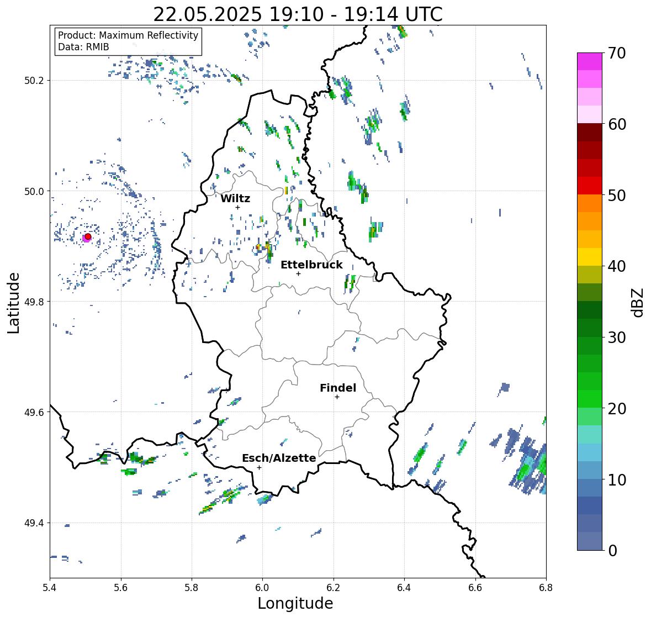Click the plus marker under Ettelbruck

pos(298,273)
